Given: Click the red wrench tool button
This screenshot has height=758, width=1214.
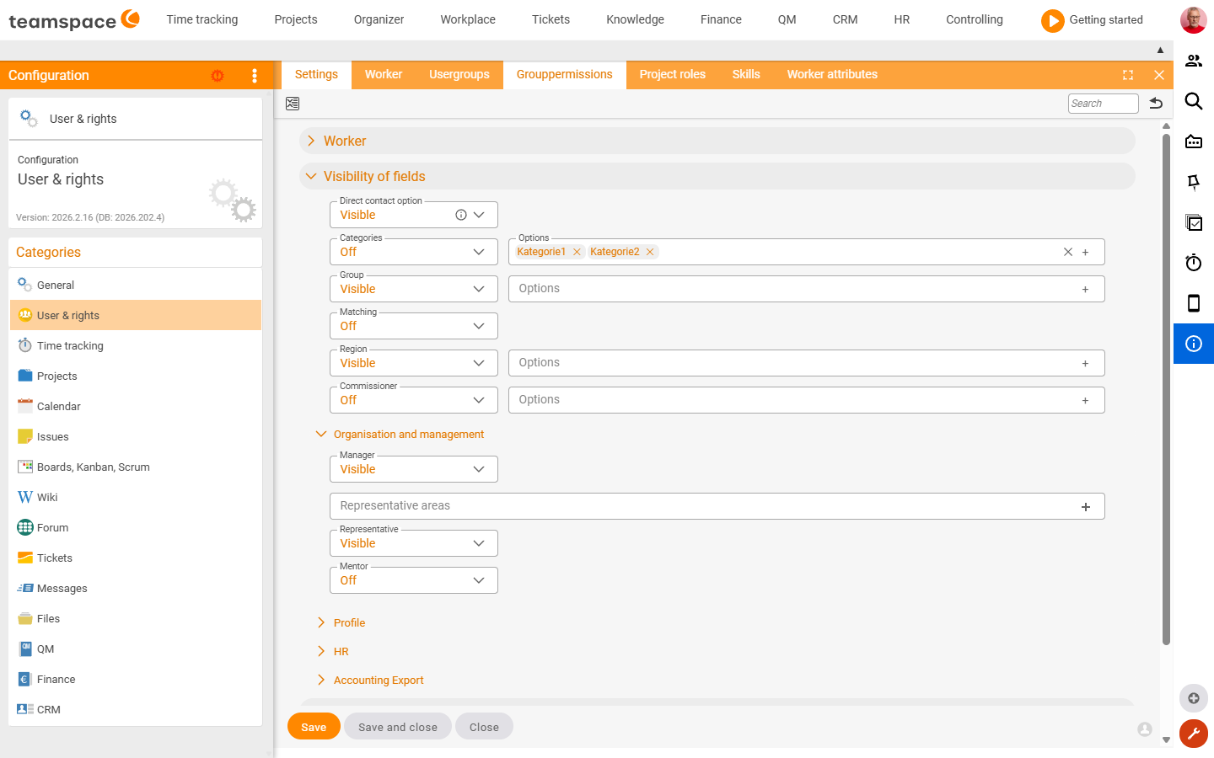Looking at the screenshot, I should 1194,734.
